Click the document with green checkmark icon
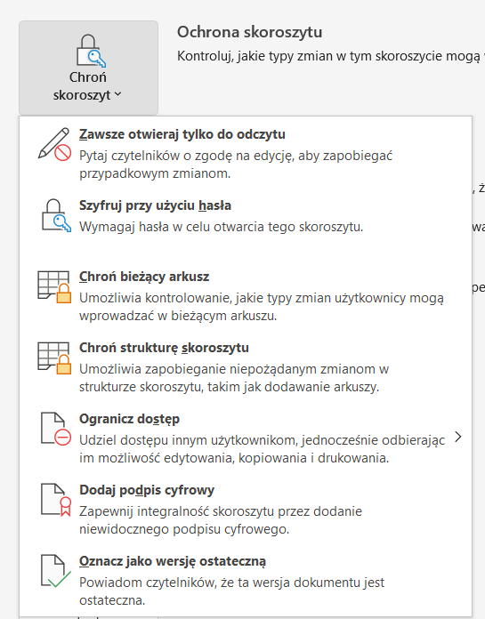Image resolution: width=485 pixels, height=619 pixels. [x=56, y=571]
